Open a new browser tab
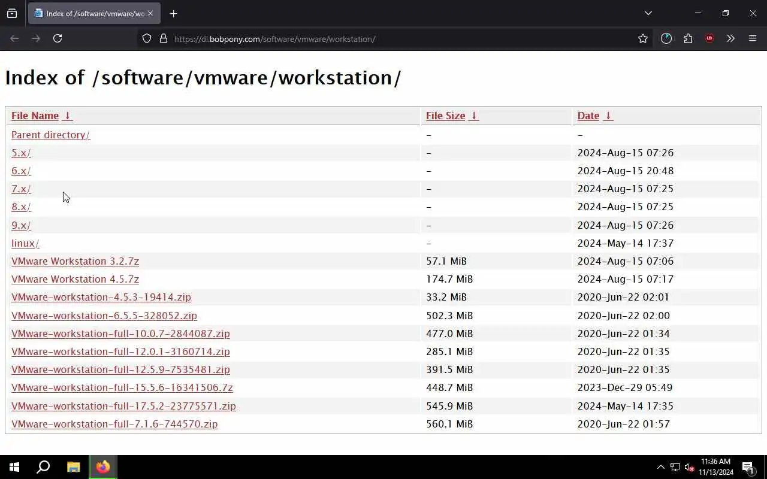The width and height of the screenshot is (767, 479). point(173,13)
